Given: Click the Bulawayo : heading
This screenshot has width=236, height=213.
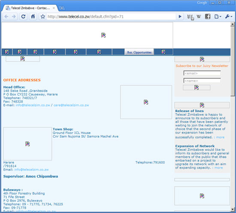Looking at the screenshot, I should click(x=13, y=190).
